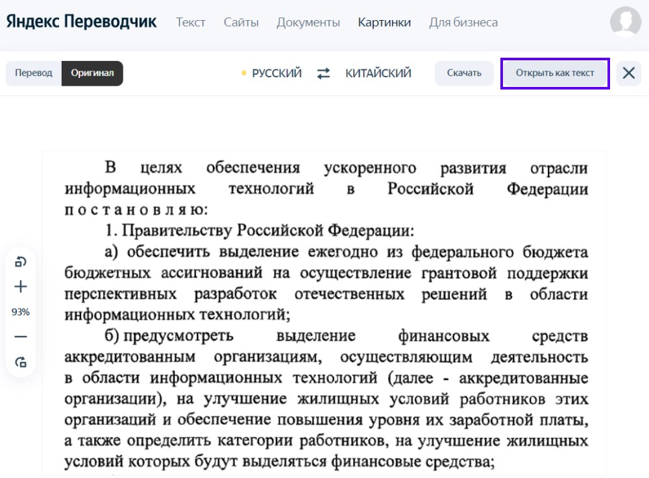
Task: Click the 93% zoom level indicator
Action: coord(20,311)
